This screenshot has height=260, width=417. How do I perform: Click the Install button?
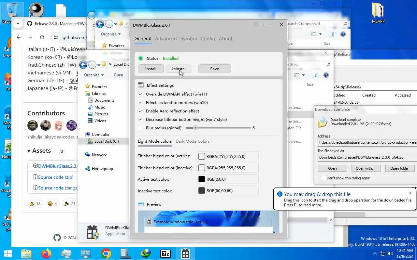pyautogui.click(x=151, y=69)
